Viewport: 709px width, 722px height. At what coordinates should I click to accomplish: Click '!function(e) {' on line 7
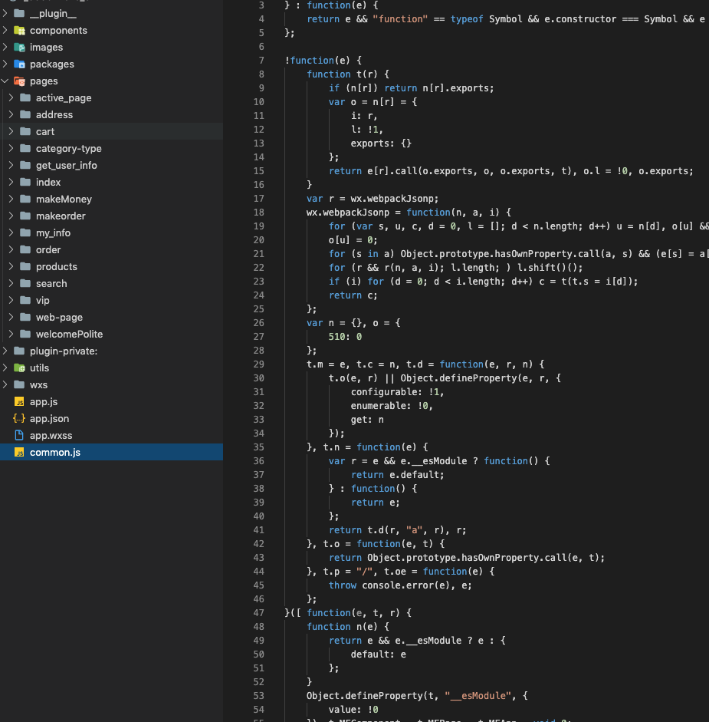coord(323,61)
